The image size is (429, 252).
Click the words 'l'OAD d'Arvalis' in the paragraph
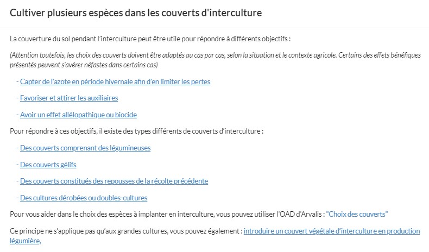pyautogui.click(x=299, y=214)
